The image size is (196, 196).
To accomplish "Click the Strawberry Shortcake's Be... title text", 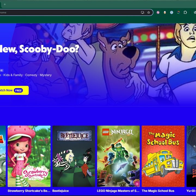I will [x=29, y=191].
